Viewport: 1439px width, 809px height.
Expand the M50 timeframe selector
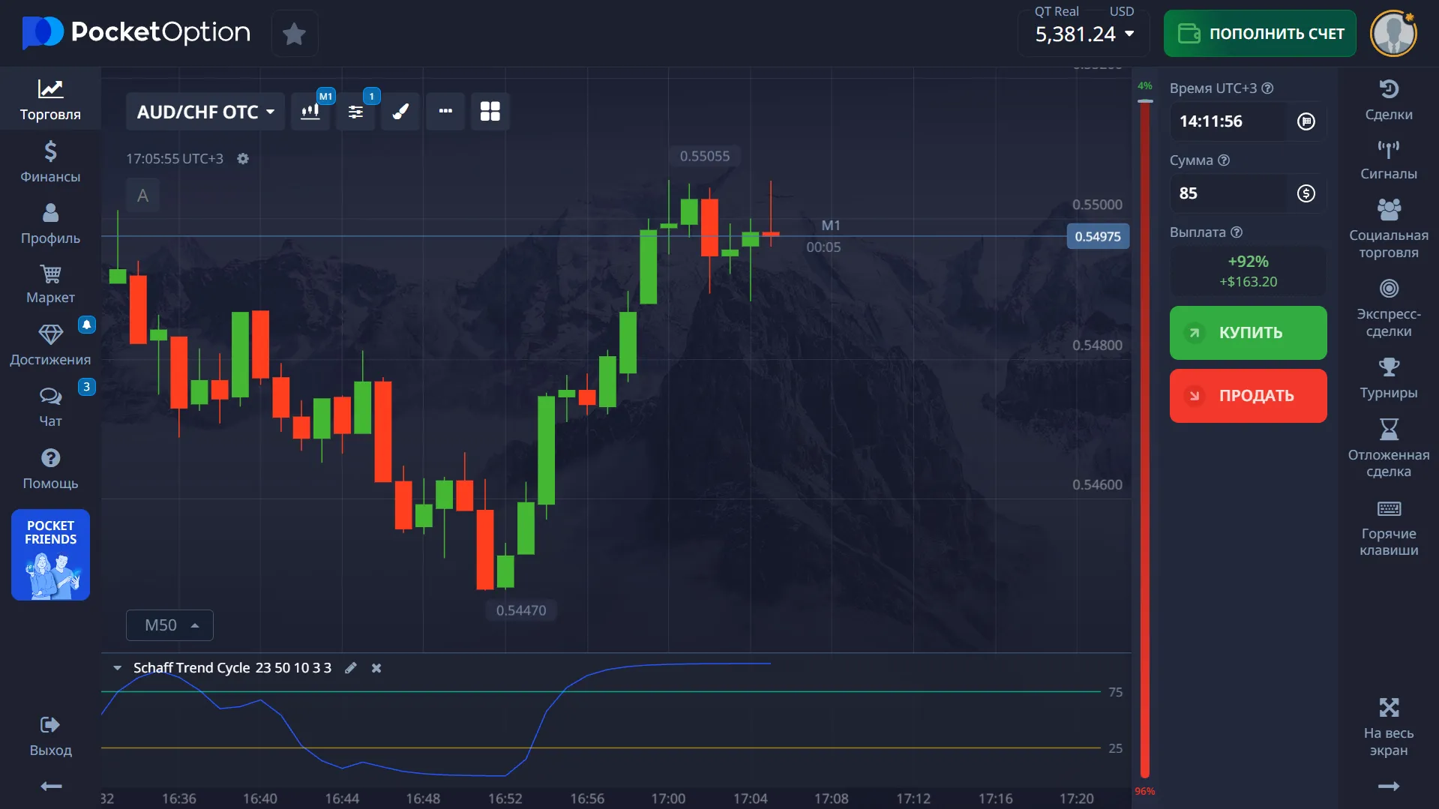(x=169, y=625)
